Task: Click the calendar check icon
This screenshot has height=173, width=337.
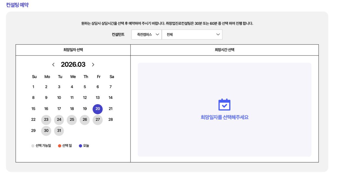Action: point(224,104)
